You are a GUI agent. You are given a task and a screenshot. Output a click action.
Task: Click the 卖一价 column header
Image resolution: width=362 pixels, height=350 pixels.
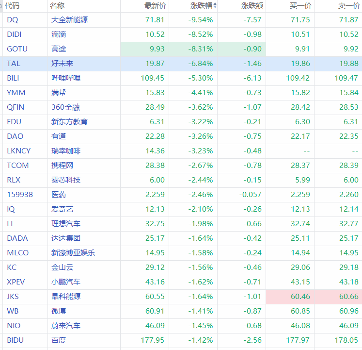point(348,6)
